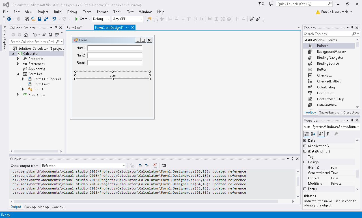Open the Show output from dropdown

[x=83, y=165]
